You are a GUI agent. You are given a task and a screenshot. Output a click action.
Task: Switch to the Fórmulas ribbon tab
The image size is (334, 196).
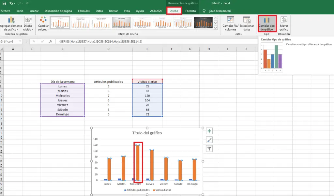coord(83,11)
